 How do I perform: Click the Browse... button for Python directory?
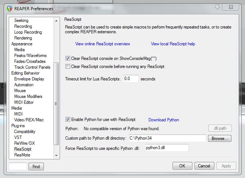219,138
